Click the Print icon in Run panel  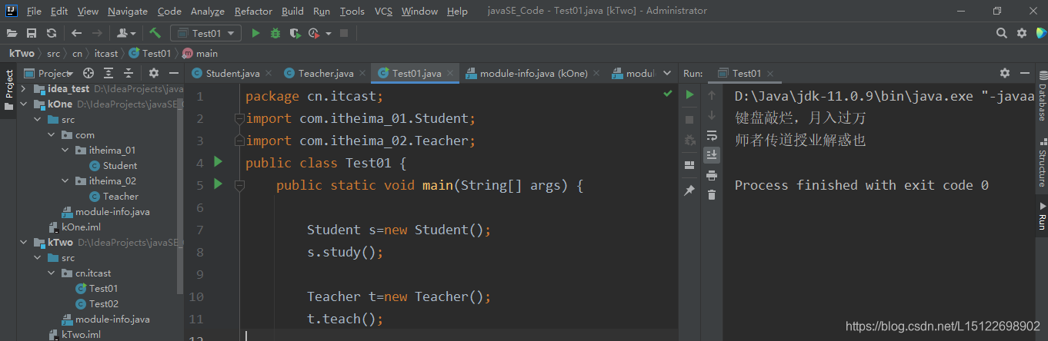[x=712, y=175]
